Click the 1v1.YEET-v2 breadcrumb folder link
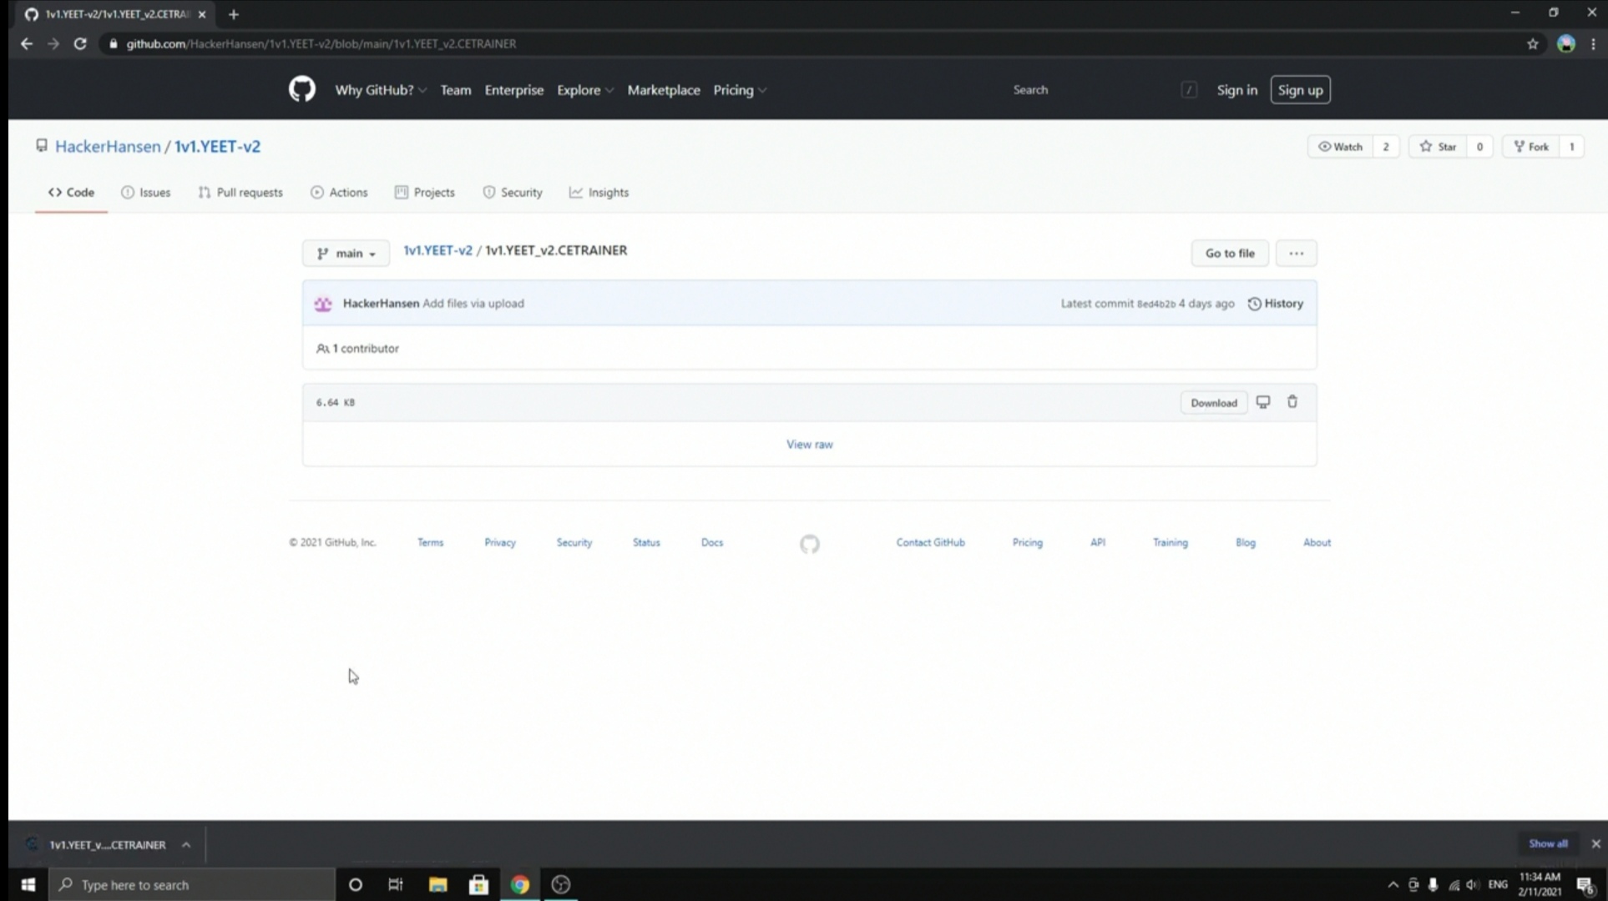 [x=437, y=250]
